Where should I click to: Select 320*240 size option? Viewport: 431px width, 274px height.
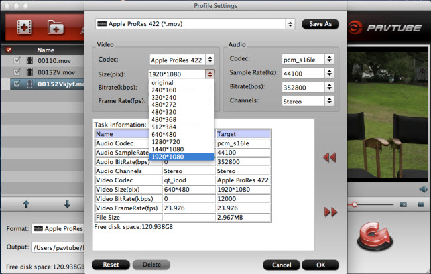click(x=182, y=98)
